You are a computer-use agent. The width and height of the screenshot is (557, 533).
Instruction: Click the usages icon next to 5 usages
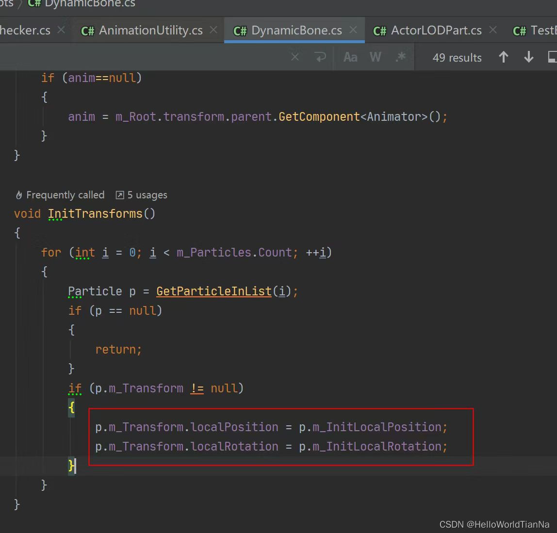(120, 194)
